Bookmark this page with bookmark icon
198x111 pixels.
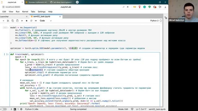pyautogui.click(x=128, y=7)
